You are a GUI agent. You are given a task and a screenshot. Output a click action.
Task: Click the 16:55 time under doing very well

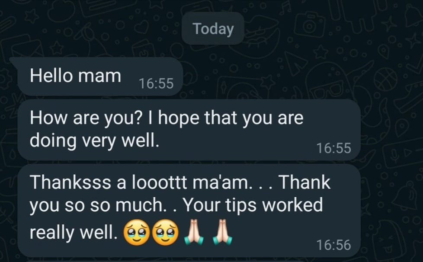(334, 148)
